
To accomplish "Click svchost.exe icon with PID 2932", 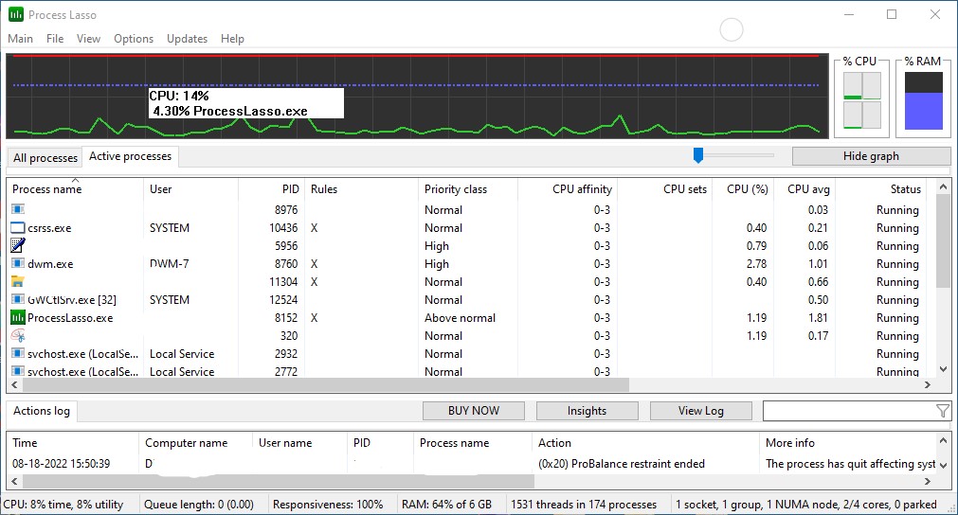I will click(x=18, y=354).
